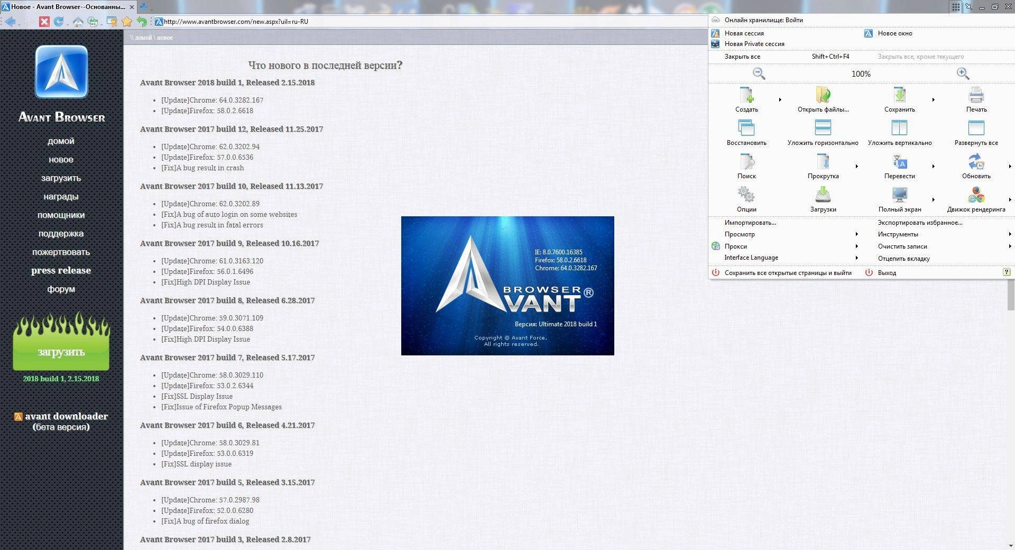
Task: Click the Печать printer icon
Action: (976, 95)
